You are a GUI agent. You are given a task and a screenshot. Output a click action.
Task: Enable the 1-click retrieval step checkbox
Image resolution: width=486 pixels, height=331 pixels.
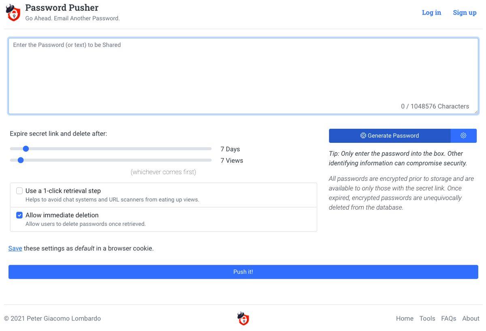coord(19,191)
